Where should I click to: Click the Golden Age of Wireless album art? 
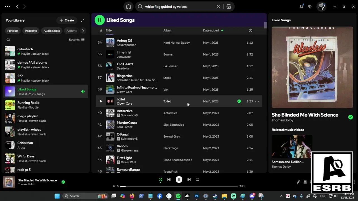[312, 67]
